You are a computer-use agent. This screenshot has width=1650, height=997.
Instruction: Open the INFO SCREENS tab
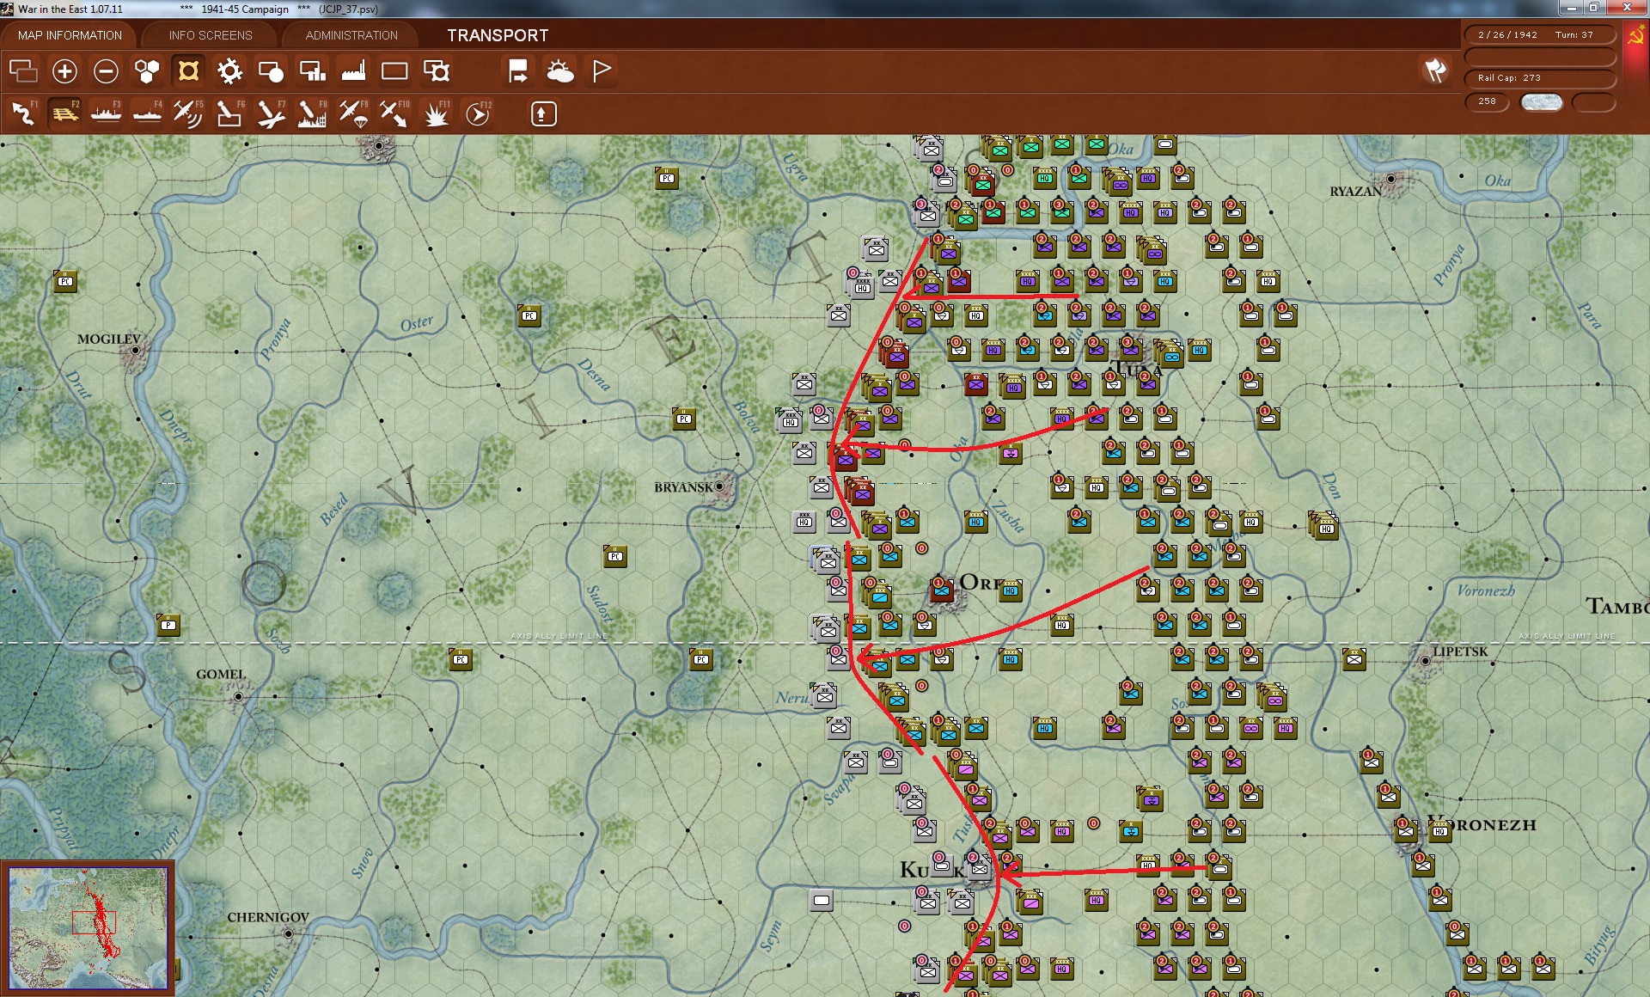point(211,35)
